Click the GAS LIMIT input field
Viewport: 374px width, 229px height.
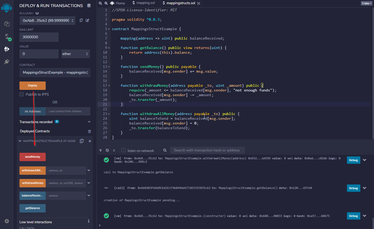[39, 37]
